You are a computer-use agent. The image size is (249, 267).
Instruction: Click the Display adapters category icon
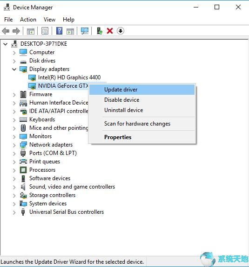click(x=23, y=69)
